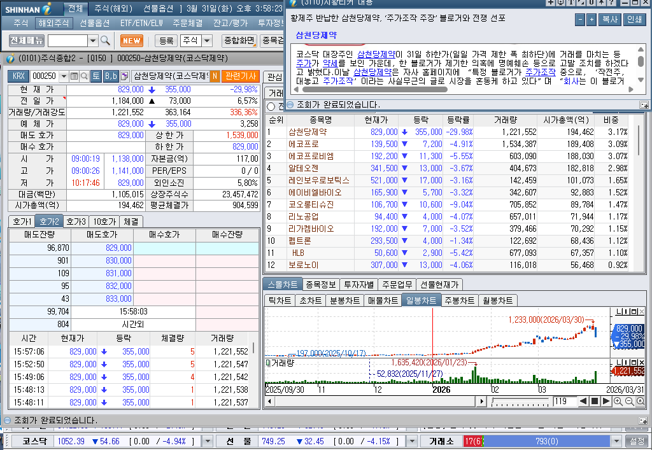652x450 pixels.
Task: Click the chart horizontal scrollbar right arrow
Action: (x=481, y=401)
